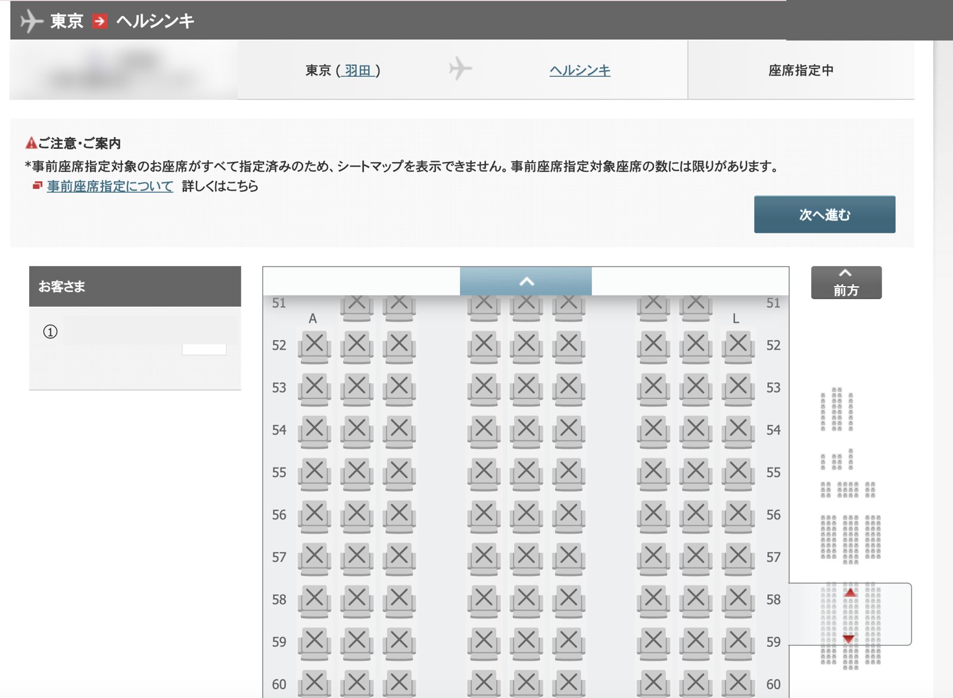Click the お客さま panel header
This screenshot has width=953, height=698.
coord(135,286)
